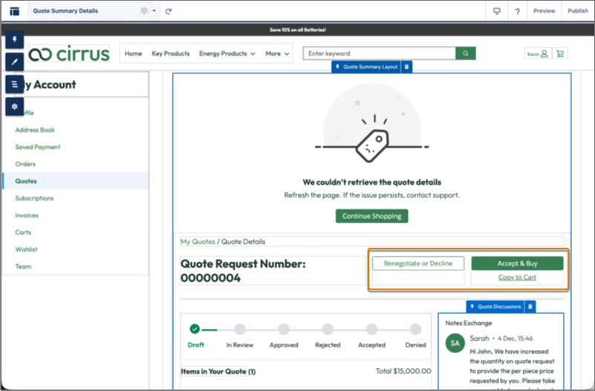Click the green search magnifier button
Image resolution: width=595 pixels, height=391 pixels.
click(466, 53)
